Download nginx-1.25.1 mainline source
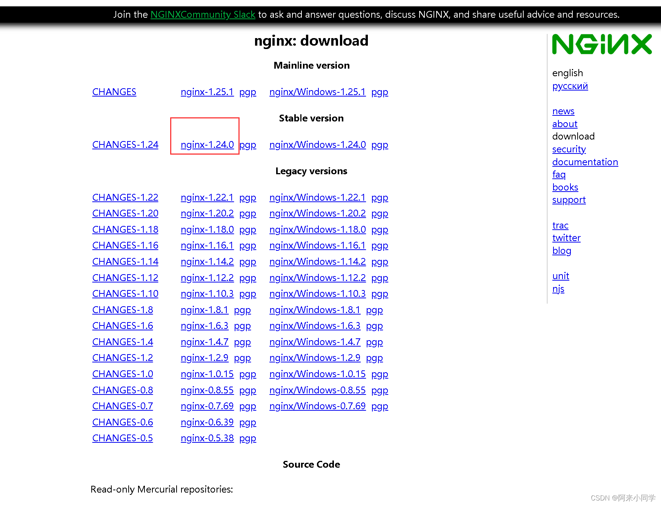 point(207,92)
